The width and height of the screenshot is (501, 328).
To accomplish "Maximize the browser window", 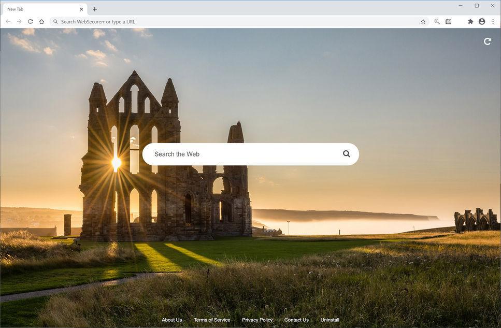I will pyautogui.click(x=477, y=5).
